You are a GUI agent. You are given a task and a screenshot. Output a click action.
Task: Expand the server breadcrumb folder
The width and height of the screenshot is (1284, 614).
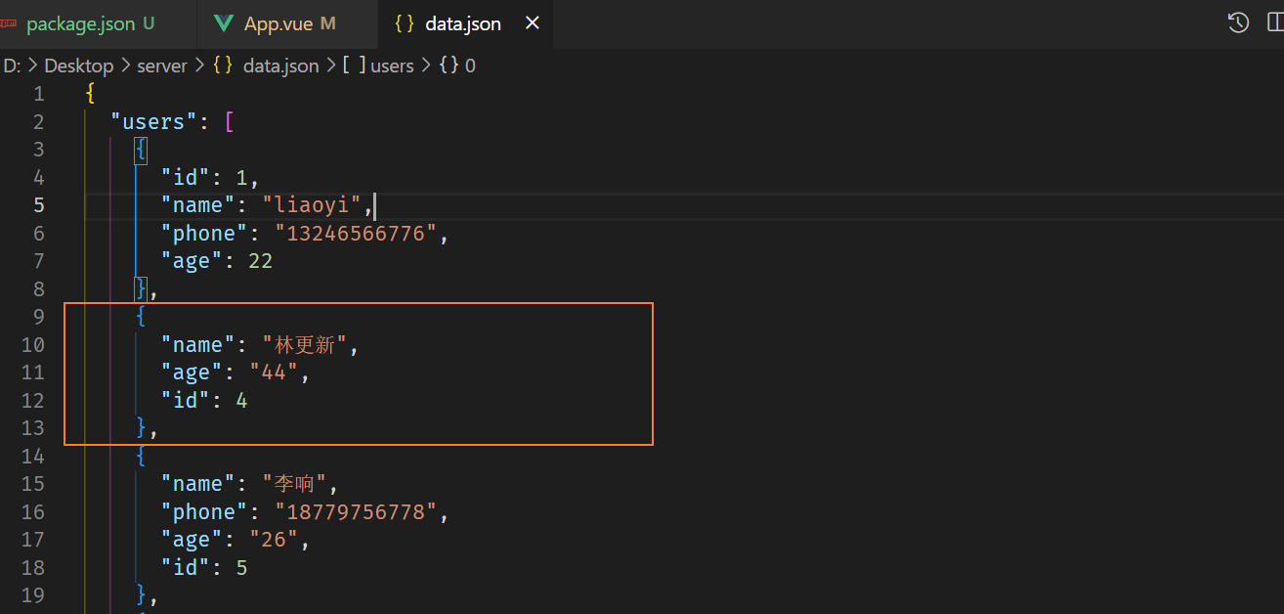point(161,66)
